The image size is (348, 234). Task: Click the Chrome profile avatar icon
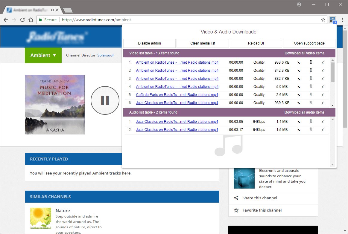pos(299,4)
